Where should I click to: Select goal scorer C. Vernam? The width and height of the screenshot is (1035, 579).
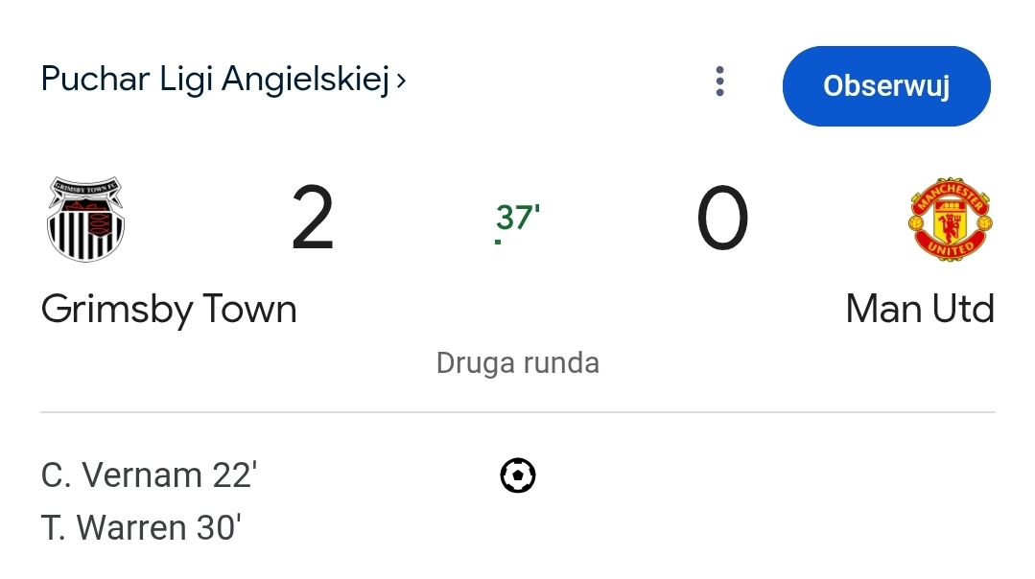click(122, 475)
